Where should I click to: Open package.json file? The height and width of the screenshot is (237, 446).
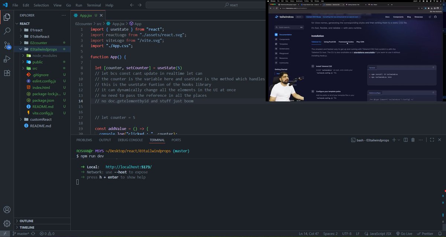[43, 100]
